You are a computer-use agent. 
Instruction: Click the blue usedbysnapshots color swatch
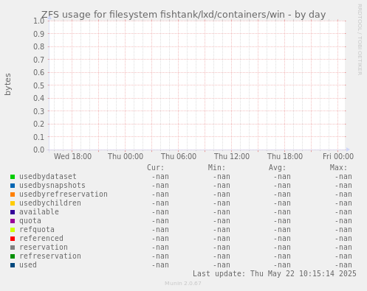pyautogui.click(x=13, y=186)
